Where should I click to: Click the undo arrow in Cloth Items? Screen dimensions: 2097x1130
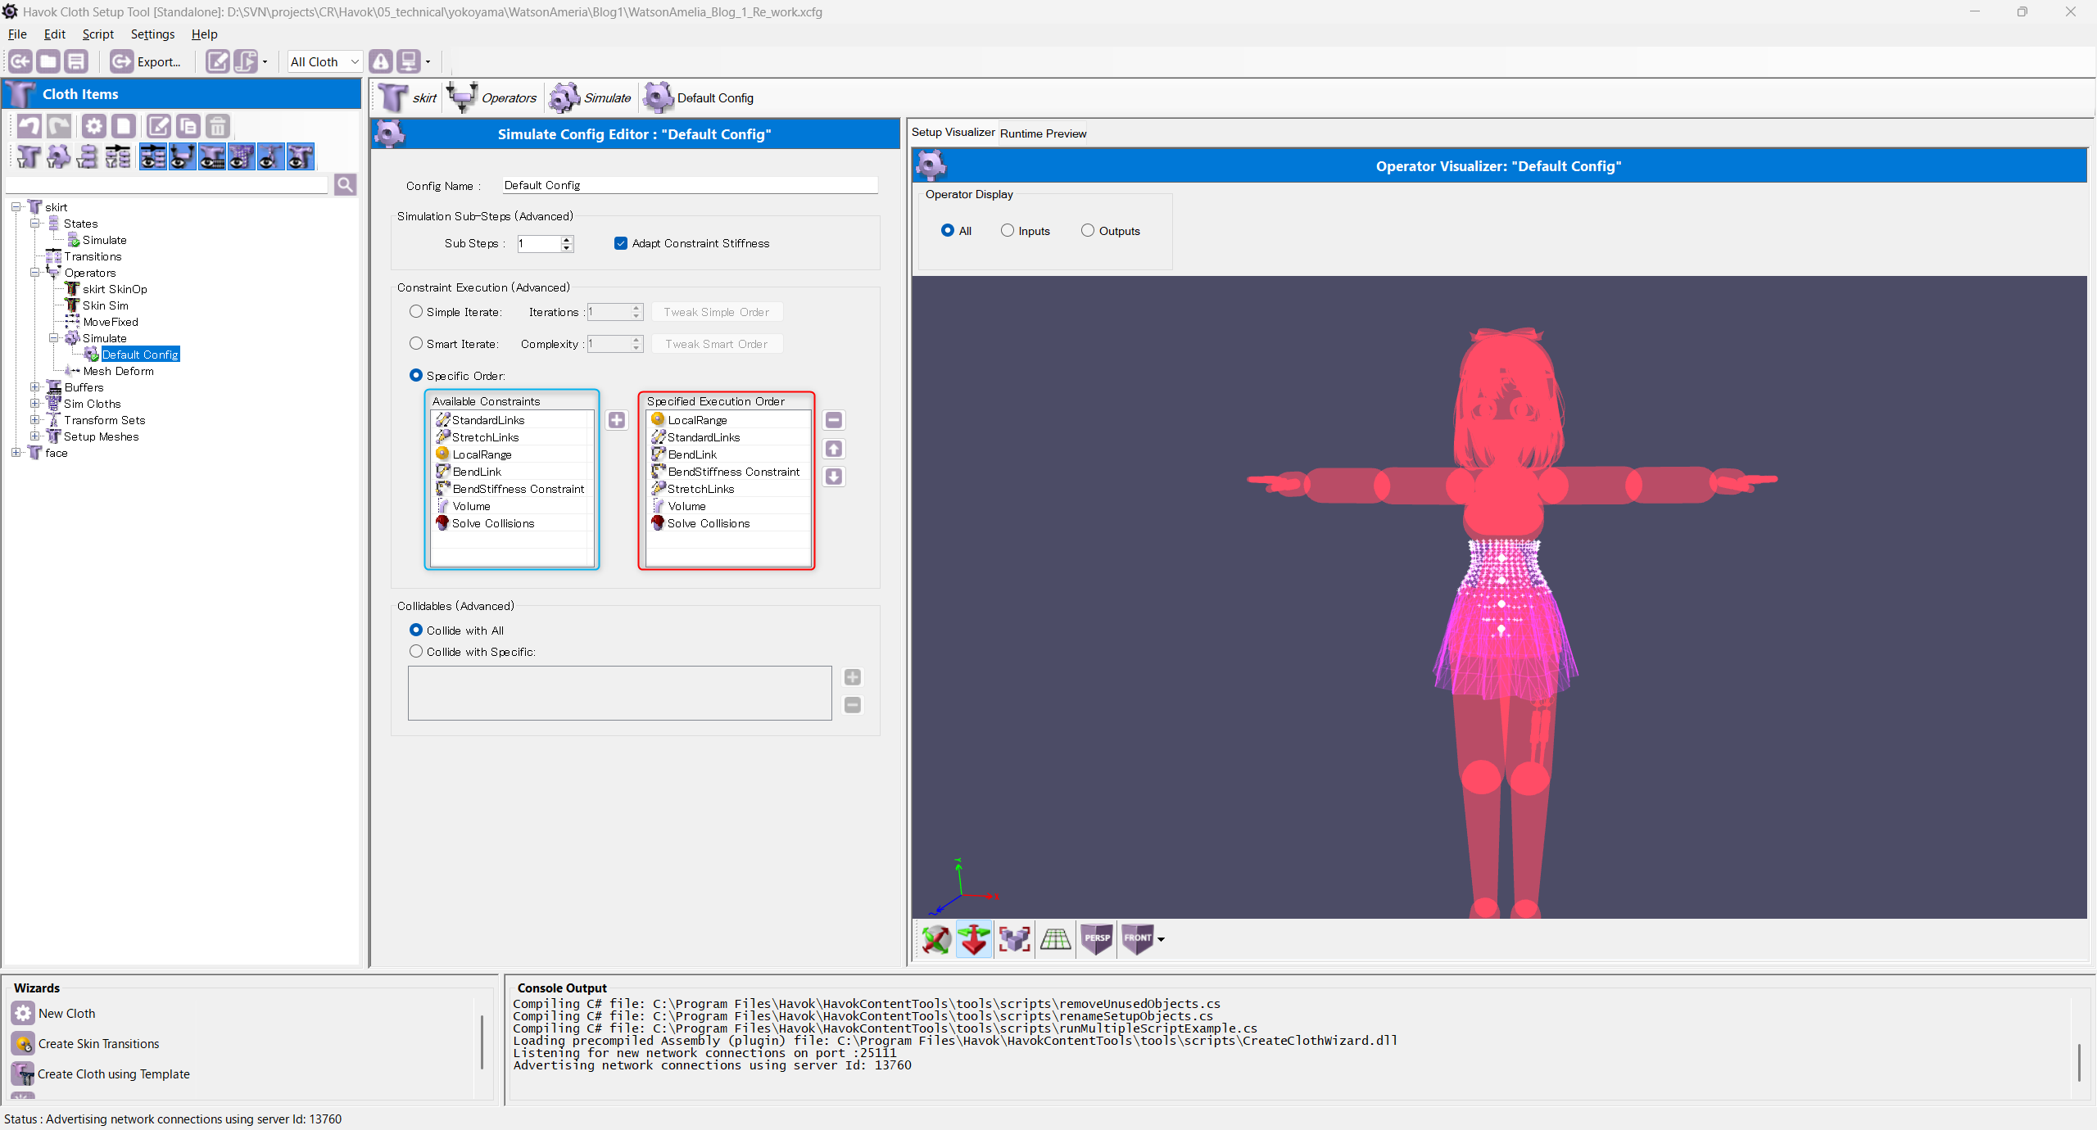(x=29, y=126)
